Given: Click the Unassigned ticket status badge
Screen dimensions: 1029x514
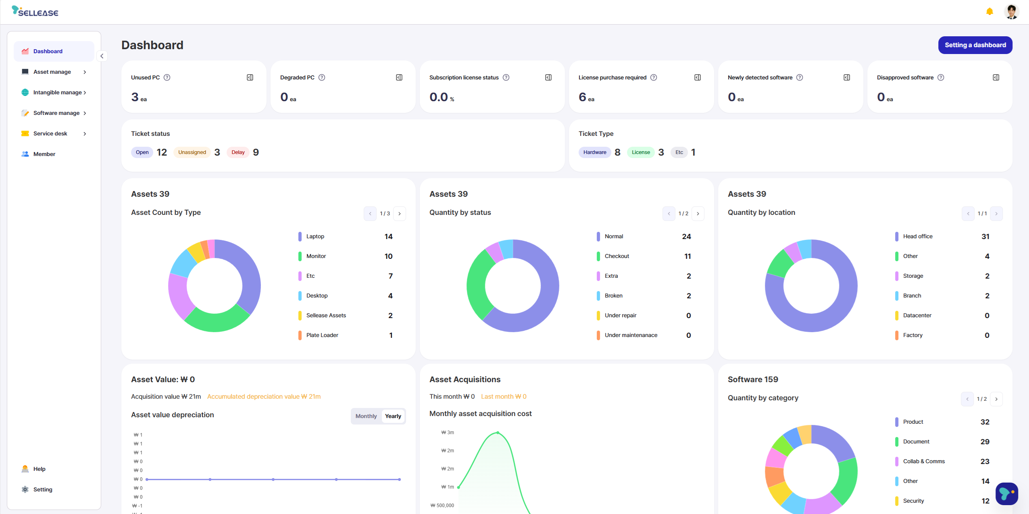Looking at the screenshot, I should (x=192, y=152).
